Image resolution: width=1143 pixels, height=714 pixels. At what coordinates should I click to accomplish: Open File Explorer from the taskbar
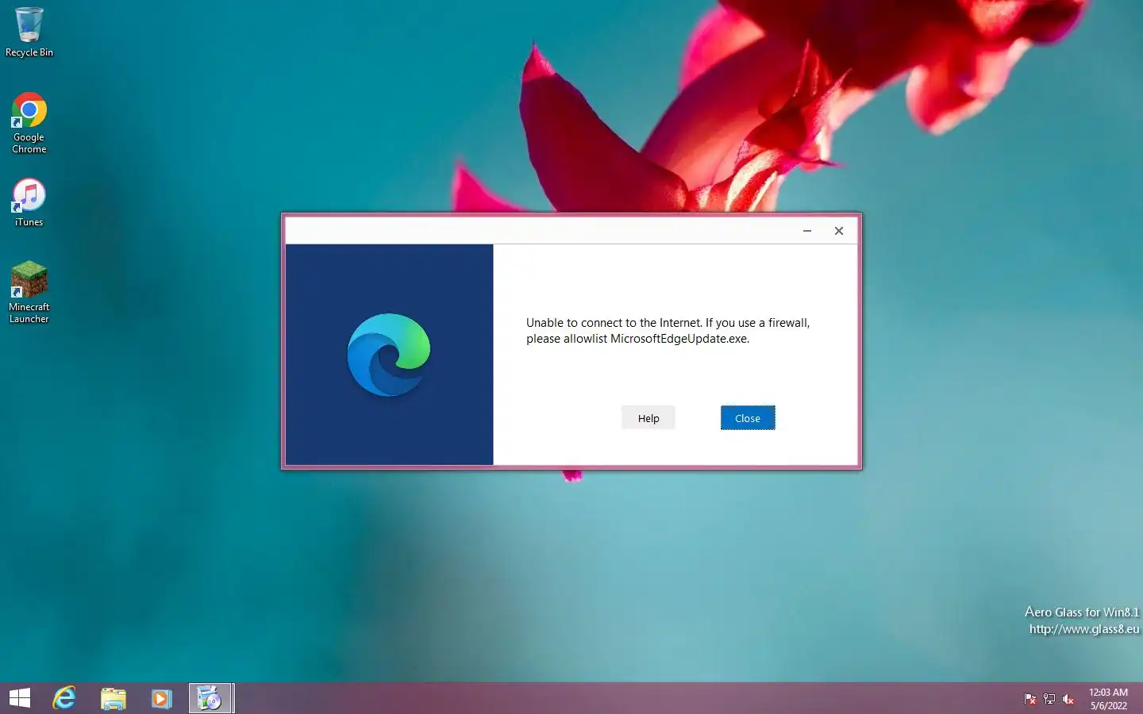tap(114, 698)
